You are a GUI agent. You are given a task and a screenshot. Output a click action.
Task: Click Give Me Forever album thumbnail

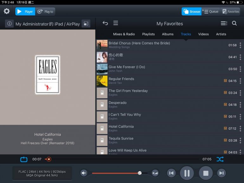tap(102, 69)
